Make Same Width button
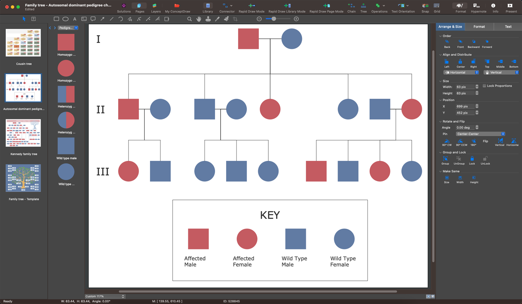This screenshot has width=522, height=304. coord(460,179)
